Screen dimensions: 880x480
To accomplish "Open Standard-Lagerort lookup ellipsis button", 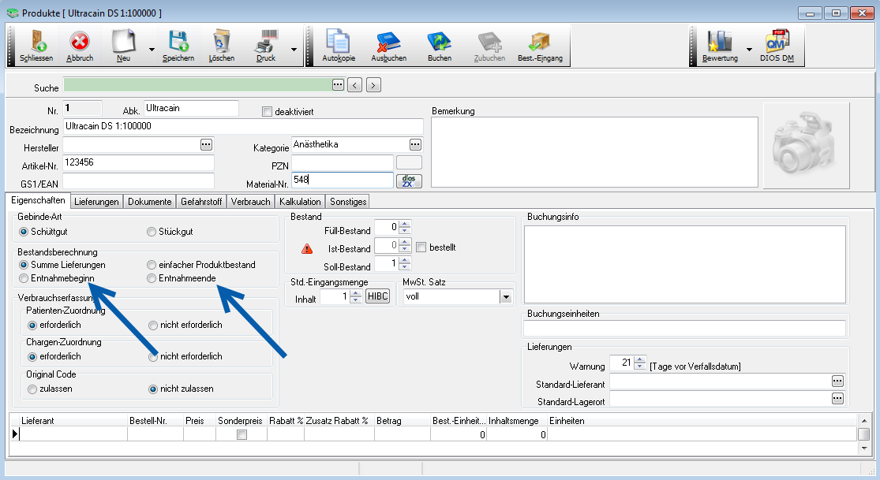I will coord(837,399).
